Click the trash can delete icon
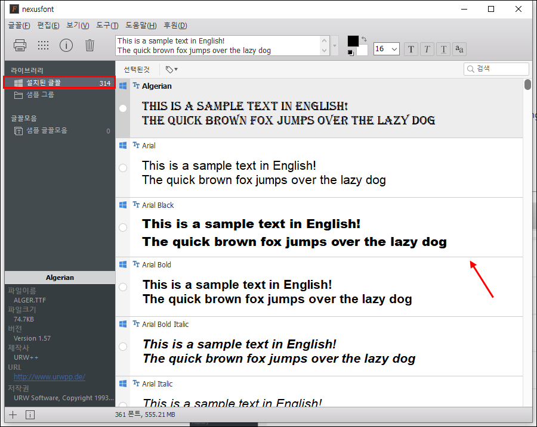This screenshot has height=427, width=537. pos(89,45)
